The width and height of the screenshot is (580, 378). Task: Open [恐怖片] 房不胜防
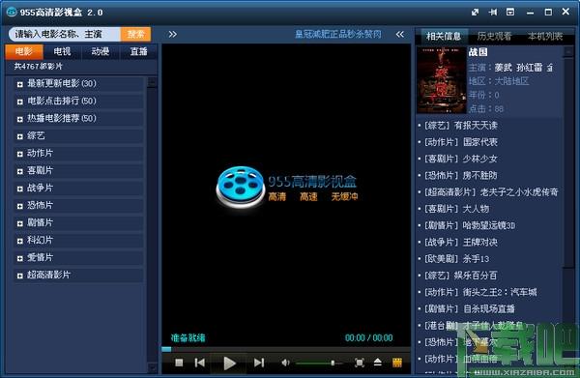pyautogui.click(x=460, y=175)
